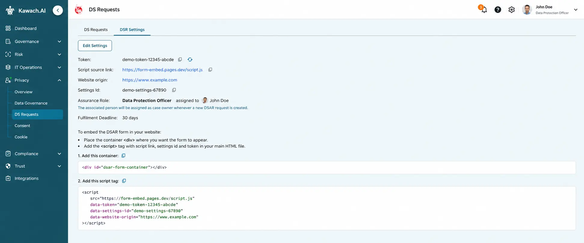Click the Edit Settings button

95,46
